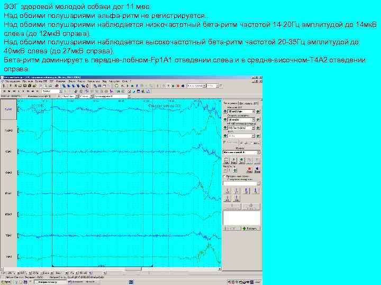Open the Окно menu
The width and height of the screenshot is (381, 285).
[x=124, y=81]
